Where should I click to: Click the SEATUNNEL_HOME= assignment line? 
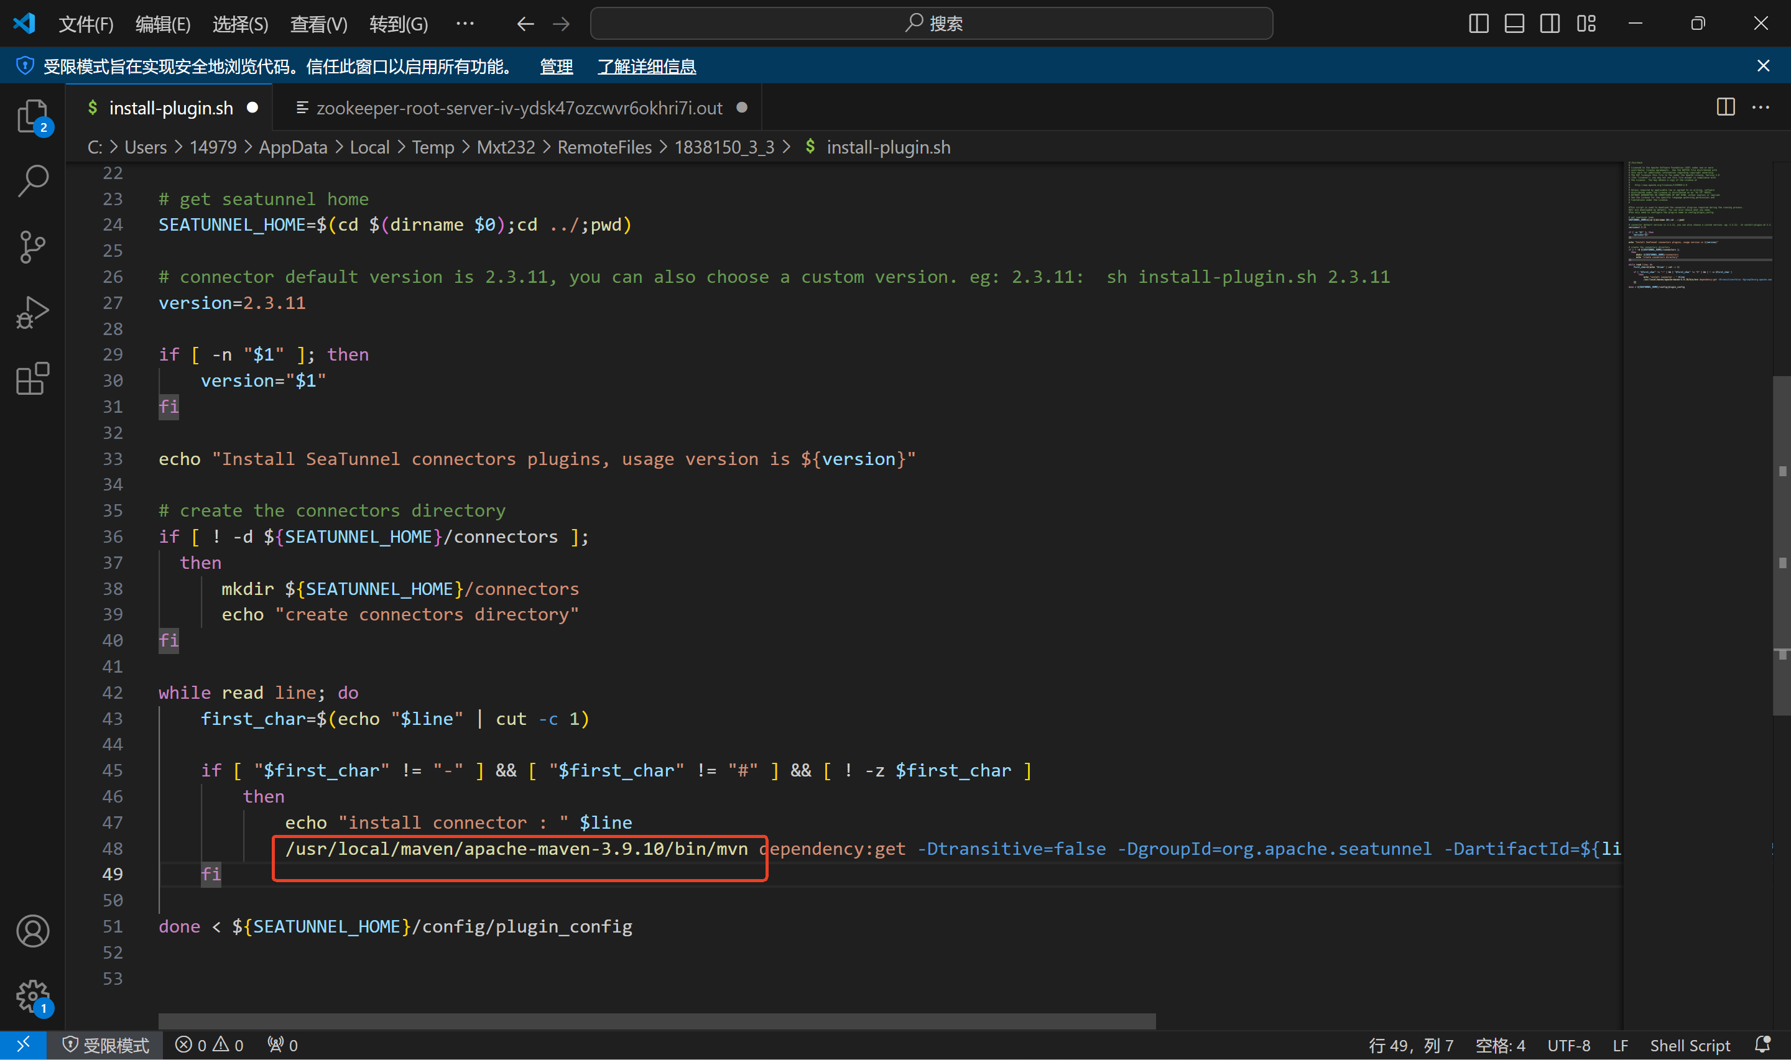point(394,225)
